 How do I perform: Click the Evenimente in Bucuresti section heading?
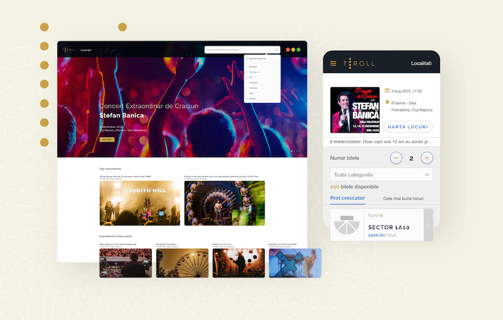tap(115, 236)
